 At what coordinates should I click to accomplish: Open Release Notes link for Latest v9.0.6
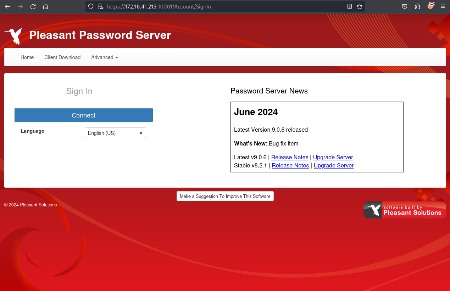[290, 157]
